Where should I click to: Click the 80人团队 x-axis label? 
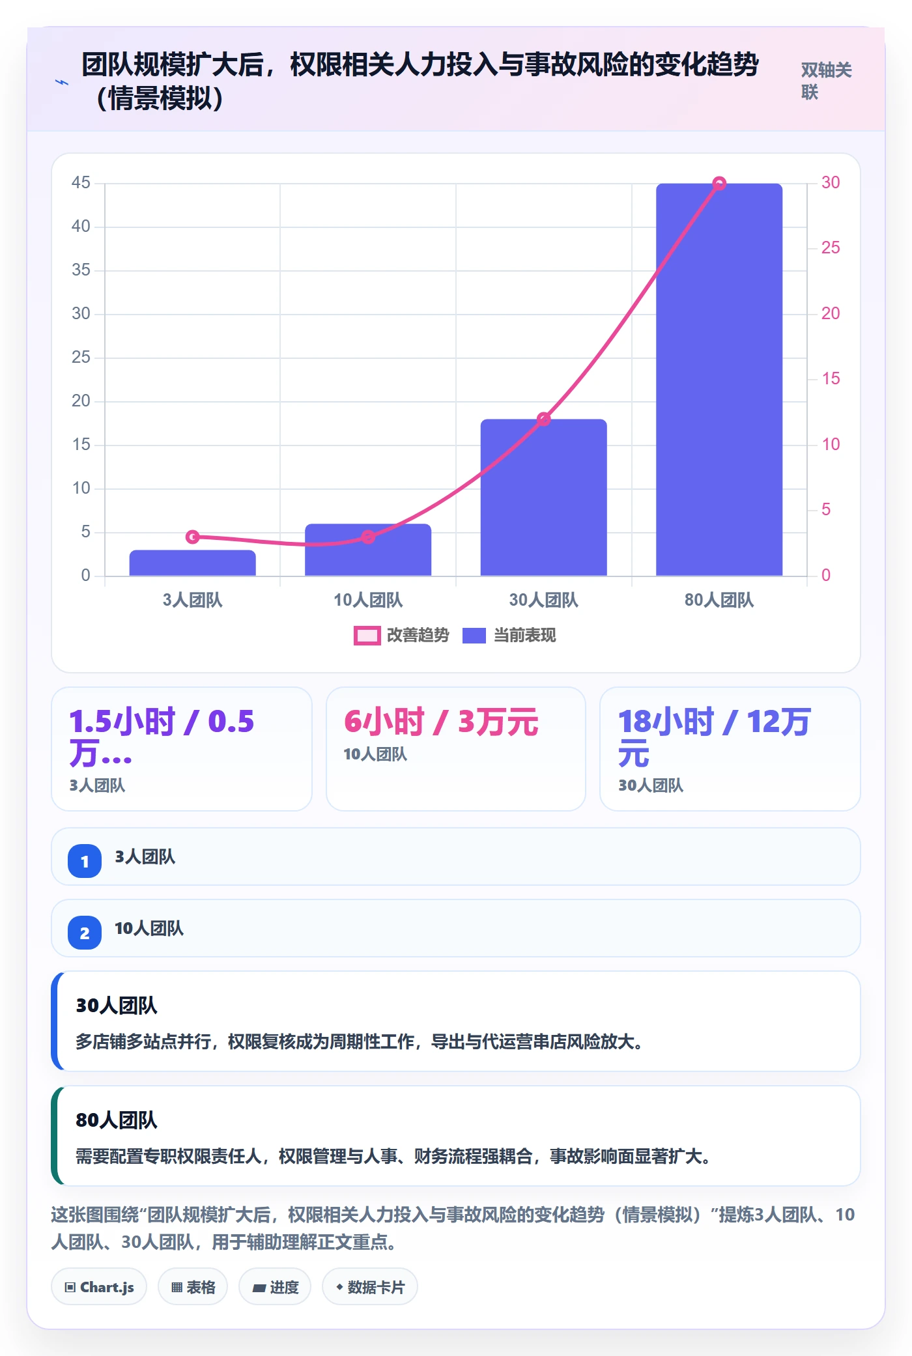click(719, 600)
